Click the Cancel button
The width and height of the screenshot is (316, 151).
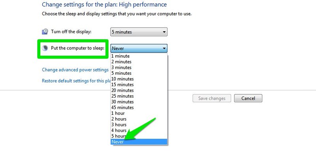(248, 98)
